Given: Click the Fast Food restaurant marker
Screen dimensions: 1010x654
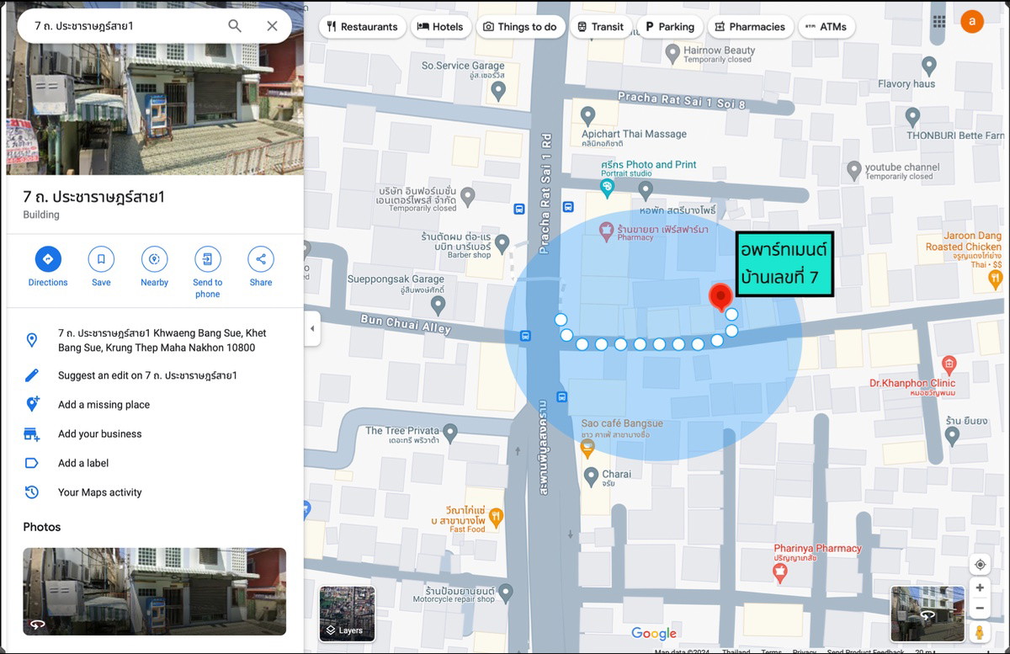Looking at the screenshot, I should (496, 516).
